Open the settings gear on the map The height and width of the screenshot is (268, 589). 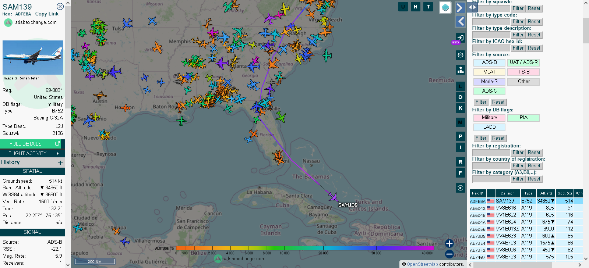coord(460,55)
